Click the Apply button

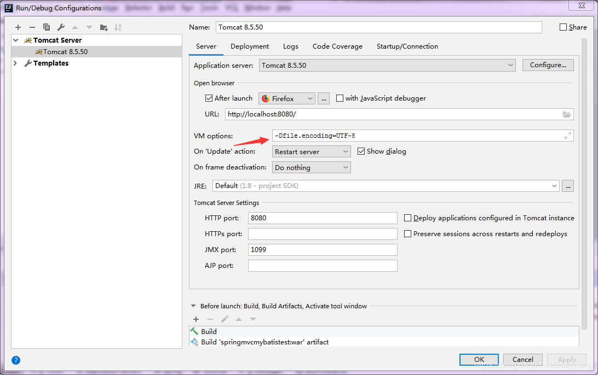(x=567, y=359)
